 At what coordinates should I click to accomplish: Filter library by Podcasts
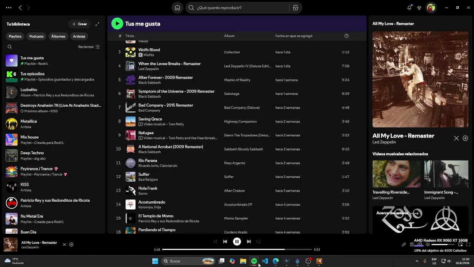[36, 36]
